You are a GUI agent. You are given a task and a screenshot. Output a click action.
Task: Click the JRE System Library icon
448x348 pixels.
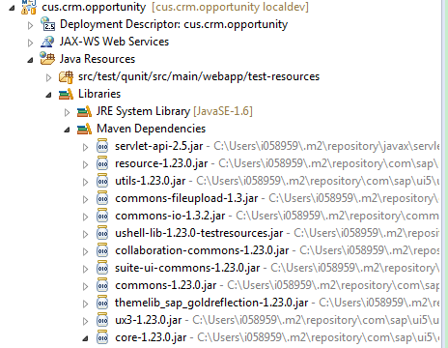84,111
